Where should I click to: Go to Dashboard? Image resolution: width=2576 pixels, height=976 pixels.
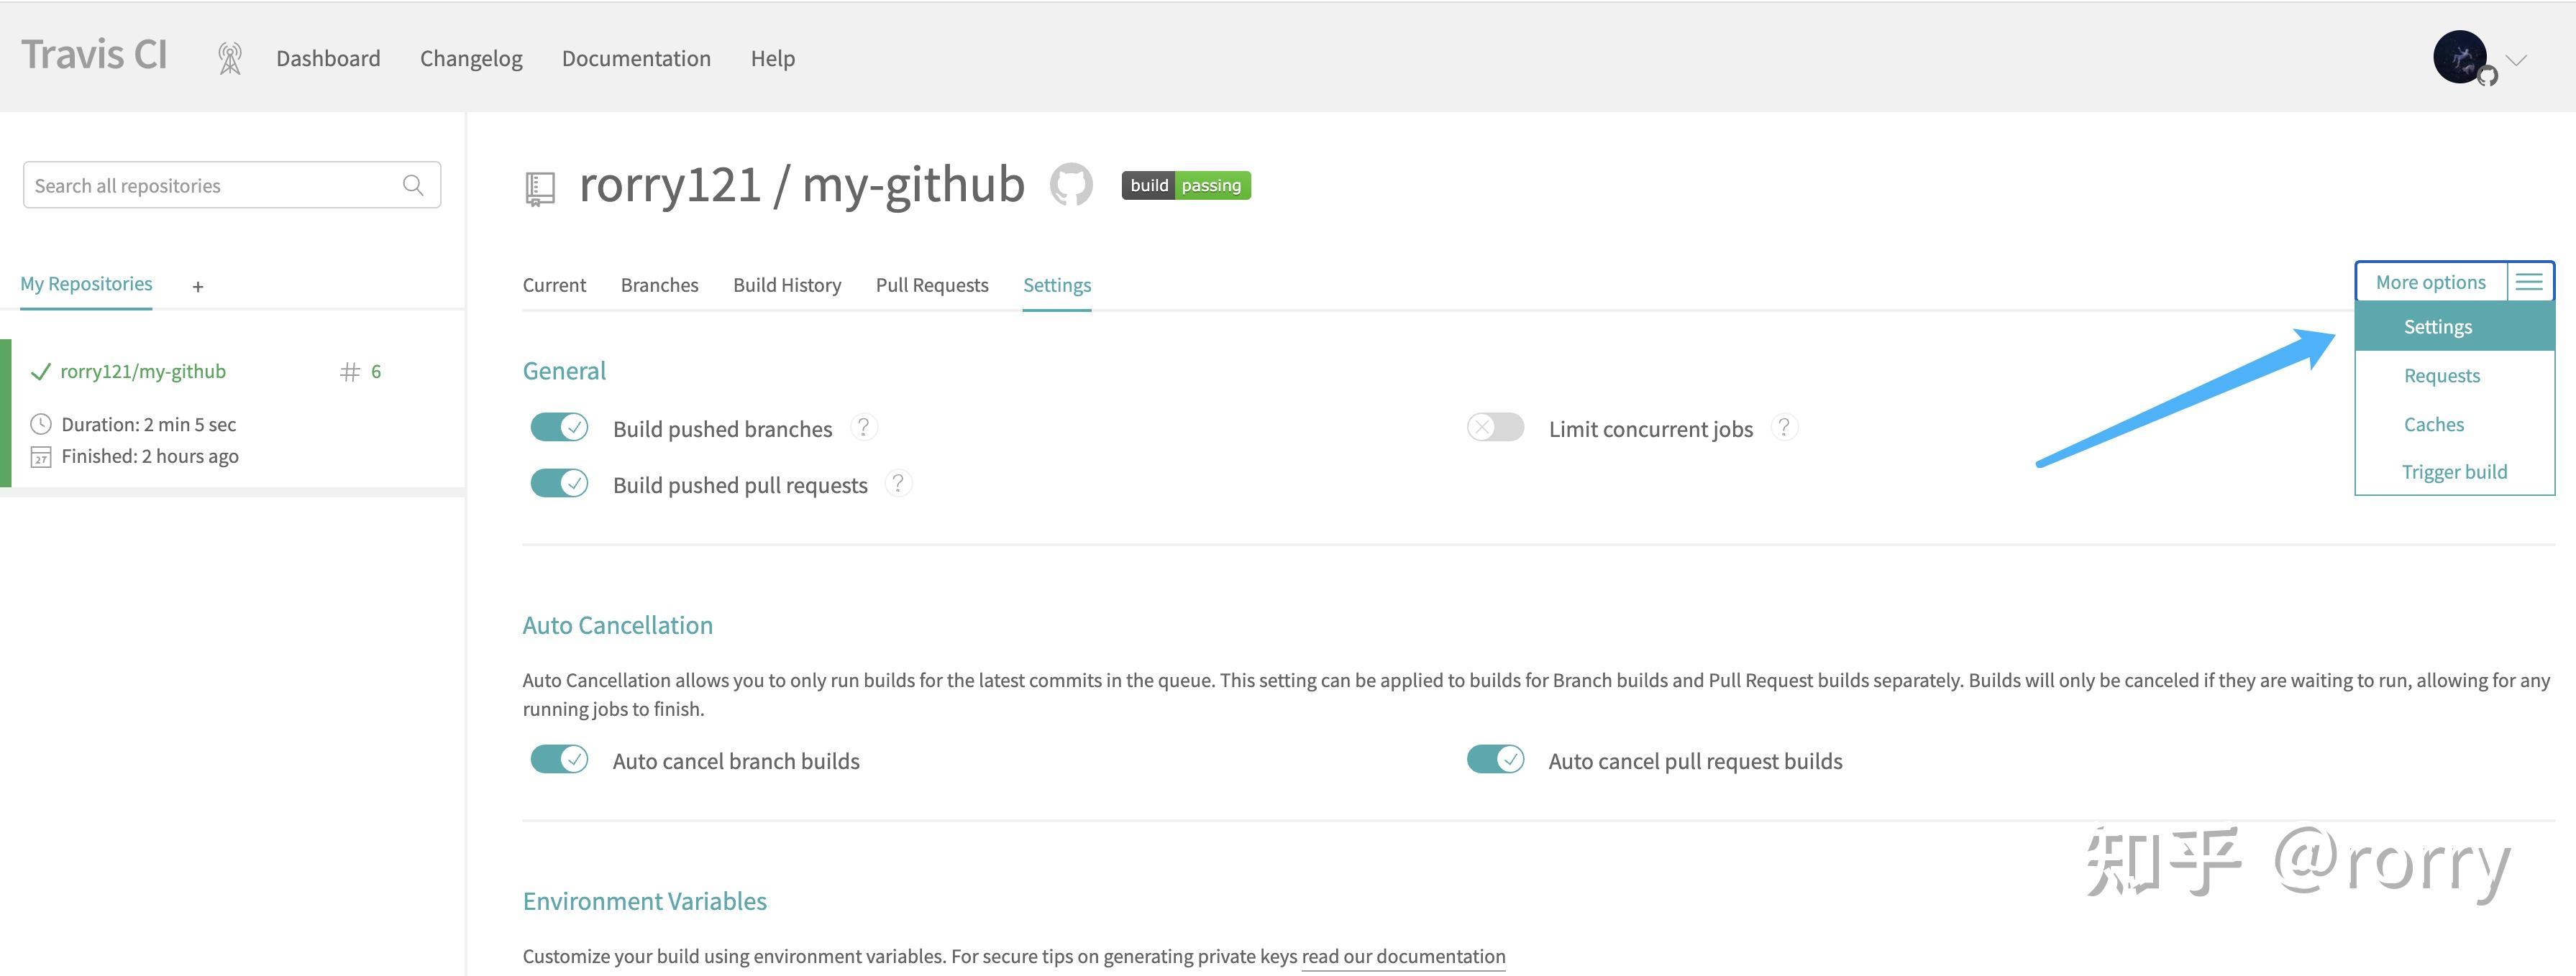pyautogui.click(x=328, y=58)
